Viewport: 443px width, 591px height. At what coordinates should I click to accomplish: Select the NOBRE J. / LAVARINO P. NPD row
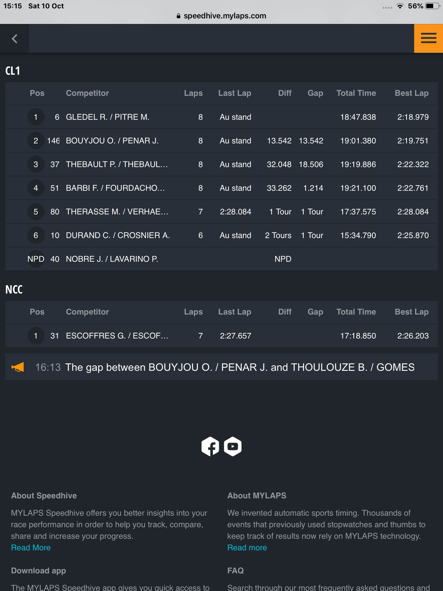[x=221, y=259]
